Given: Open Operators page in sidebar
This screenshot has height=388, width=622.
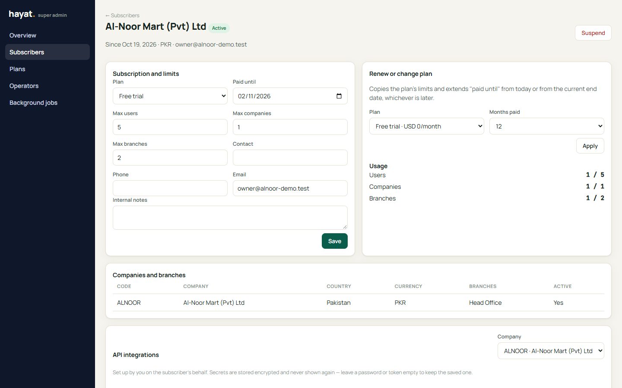Looking at the screenshot, I should pos(48,86).
